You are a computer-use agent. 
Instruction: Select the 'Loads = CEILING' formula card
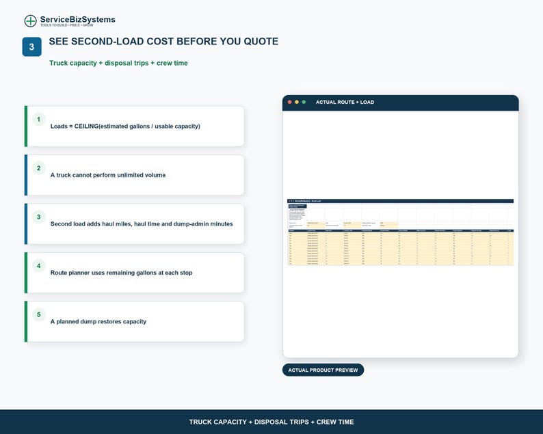click(x=134, y=126)
